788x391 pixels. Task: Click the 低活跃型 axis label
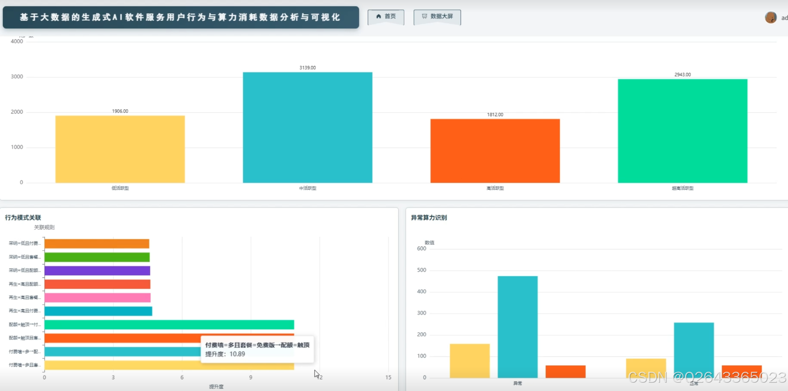point(120,188)
